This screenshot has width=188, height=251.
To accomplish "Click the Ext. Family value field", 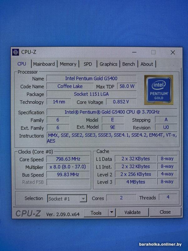I will click(58, 128).
